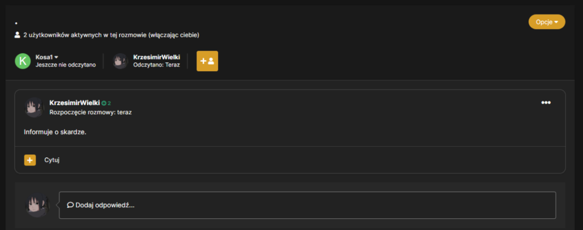This screenshot has height=230, width=583.
Task: Click the add participant icon button
Action: pos(207,61)
